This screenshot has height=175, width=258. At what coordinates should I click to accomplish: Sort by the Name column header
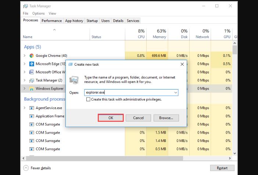pyautogui.click(x=55, y=34)
